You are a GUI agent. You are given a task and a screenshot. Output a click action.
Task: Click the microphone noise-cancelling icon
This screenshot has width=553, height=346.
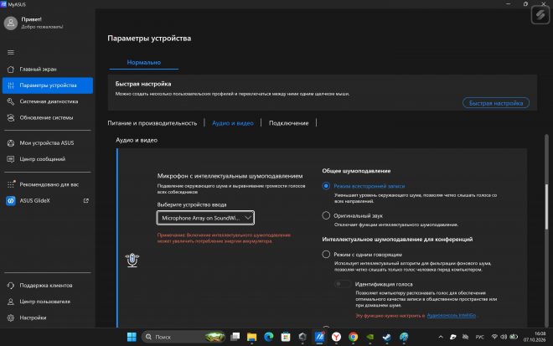point(132,261)
